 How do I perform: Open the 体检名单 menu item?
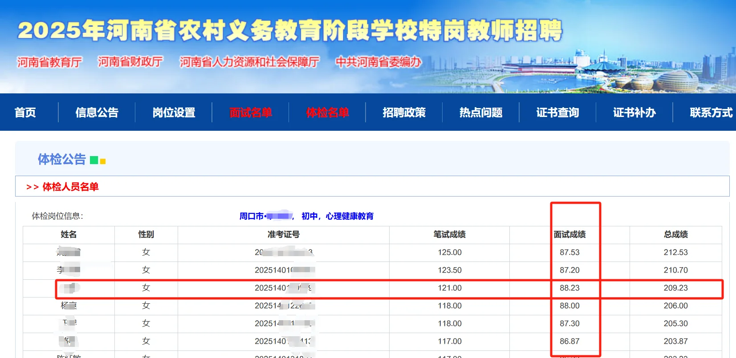tap(328, 113)
